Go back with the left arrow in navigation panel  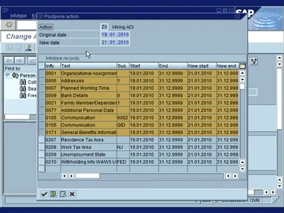(x=9, y=60)
